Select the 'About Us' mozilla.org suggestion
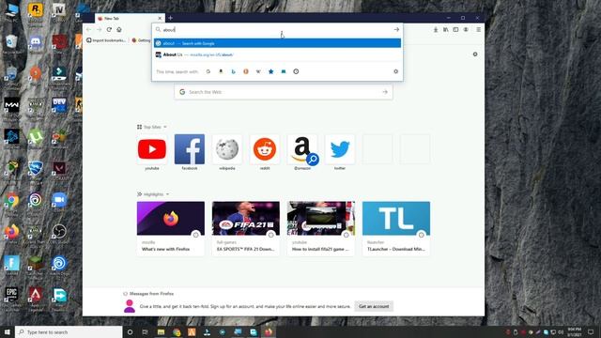Viewport: 601px width, 338px height. (278, 54)
